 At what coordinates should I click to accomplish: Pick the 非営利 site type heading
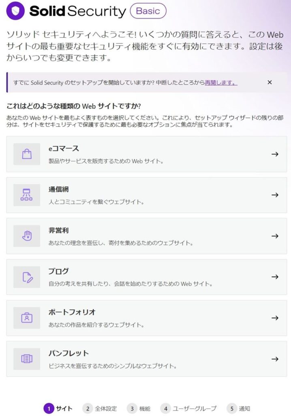(x=58, y=230)
